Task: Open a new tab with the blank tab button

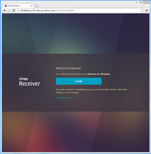Action: (36, 6)
